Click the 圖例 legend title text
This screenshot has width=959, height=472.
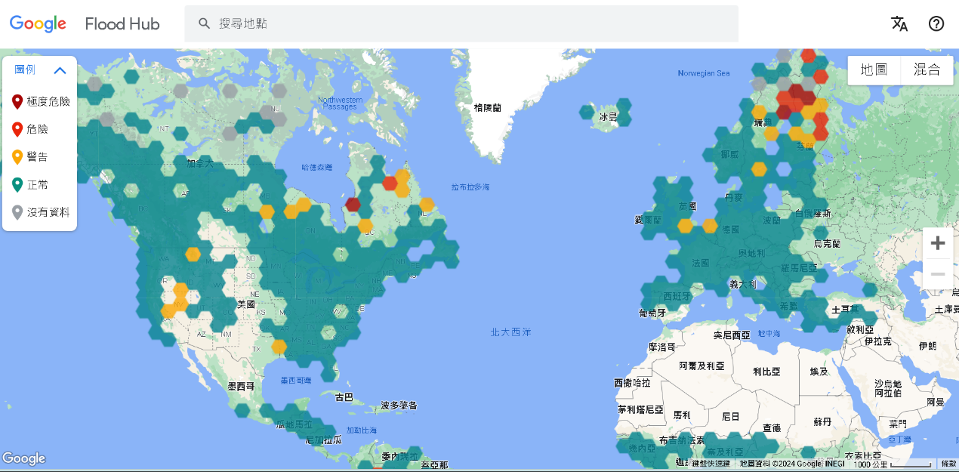[25, 69]
